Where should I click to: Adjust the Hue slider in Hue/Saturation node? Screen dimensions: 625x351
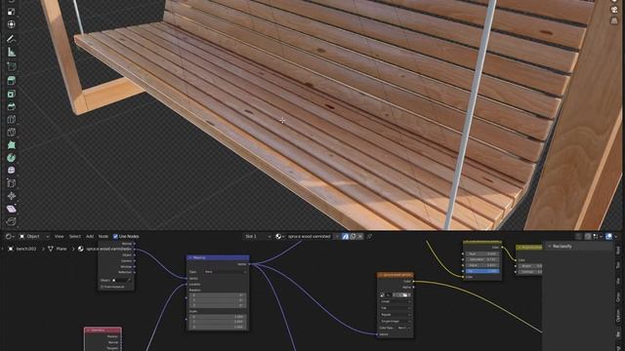point(481,253)
